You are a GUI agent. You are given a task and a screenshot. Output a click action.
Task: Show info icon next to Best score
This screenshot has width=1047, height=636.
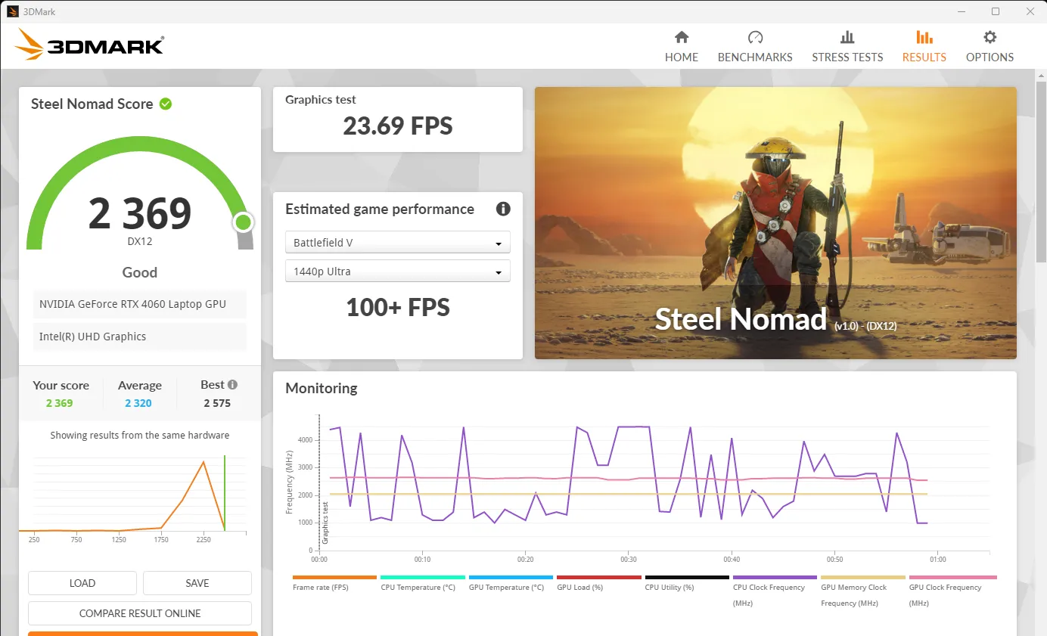click(232, 384)
